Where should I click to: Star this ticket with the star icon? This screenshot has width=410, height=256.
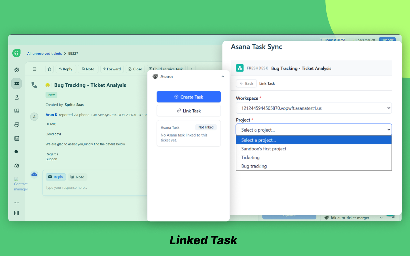[x=49, y=69]
